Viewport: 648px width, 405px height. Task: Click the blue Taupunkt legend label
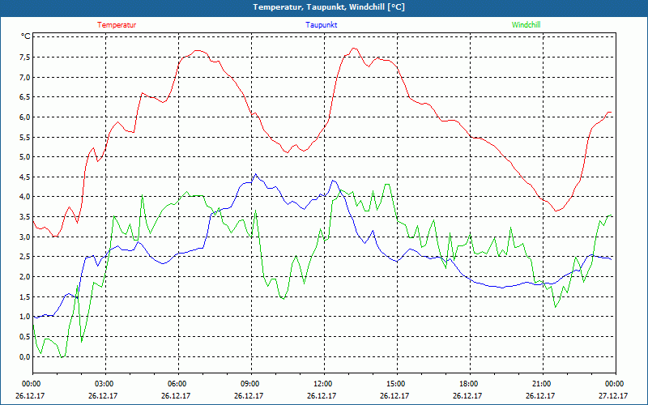321,25
